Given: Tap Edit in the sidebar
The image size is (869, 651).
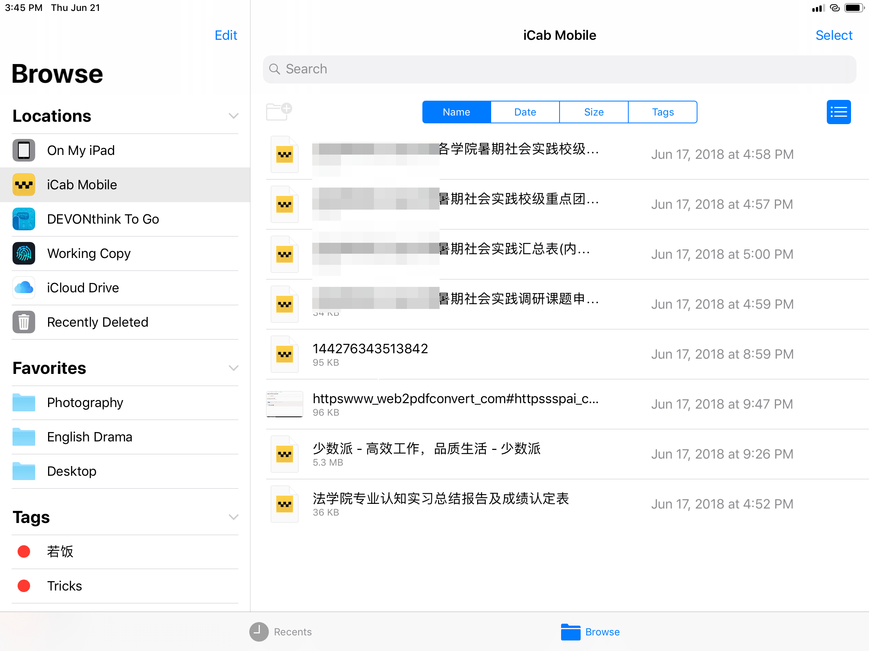Looking at the screenshot, I should pyautogui.click(x=225, y=35).
